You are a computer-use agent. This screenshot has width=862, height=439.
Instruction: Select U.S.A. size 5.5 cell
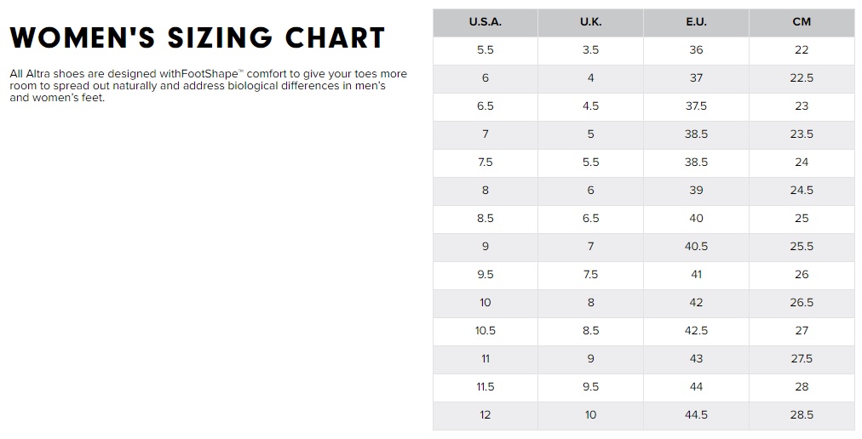coord(485,50)
